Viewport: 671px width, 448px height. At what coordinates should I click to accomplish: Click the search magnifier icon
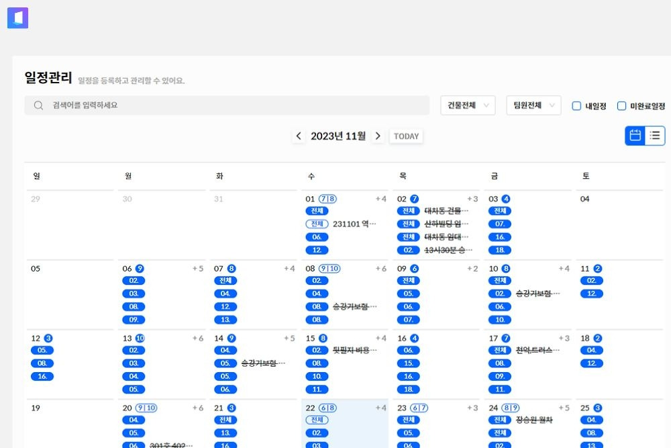tap(38, 105)
